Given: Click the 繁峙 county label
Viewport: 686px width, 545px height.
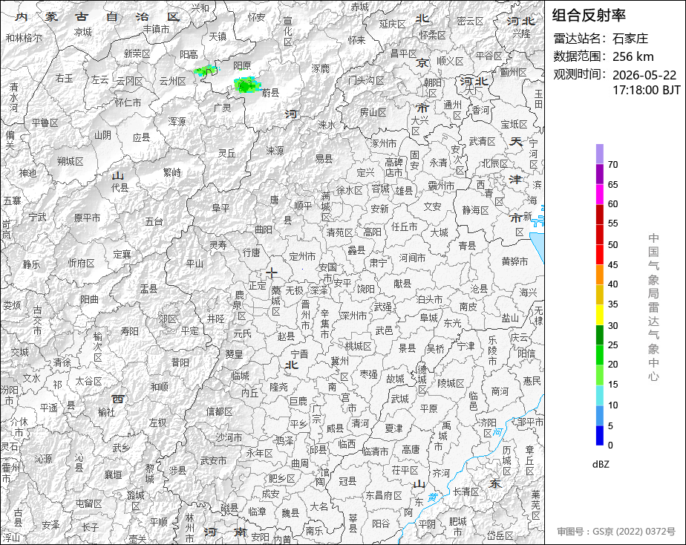Looking at the screenshot, I should (x=172, y=172).
